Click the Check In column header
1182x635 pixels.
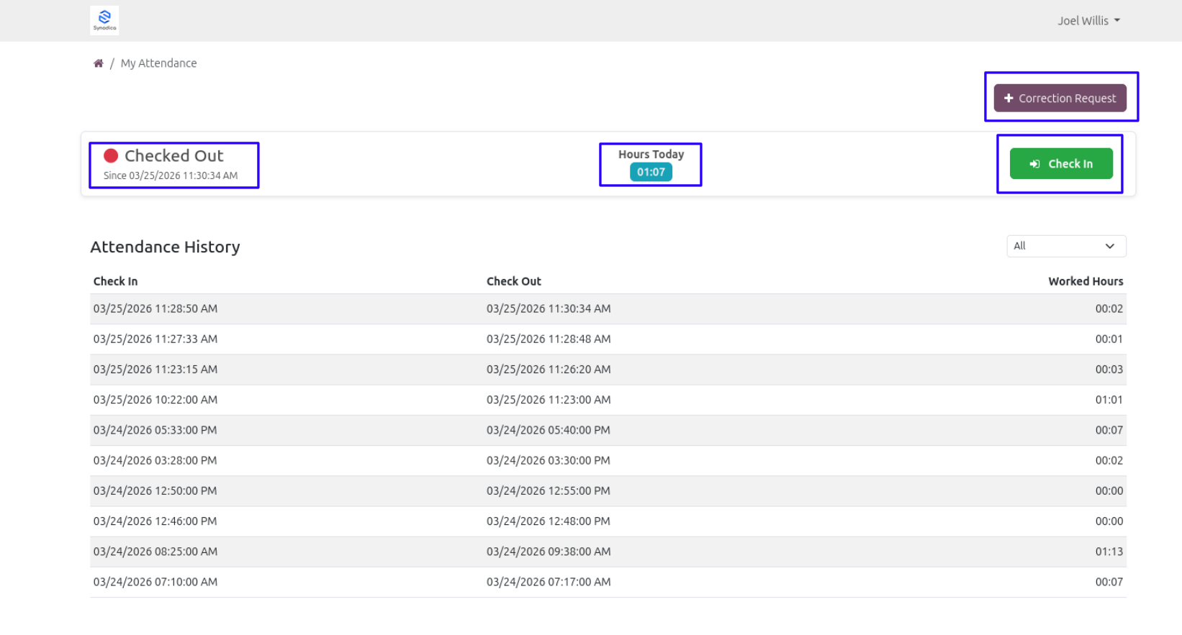(115, 281)
